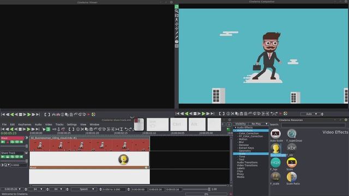Open the Settings menu

point(71,125)
